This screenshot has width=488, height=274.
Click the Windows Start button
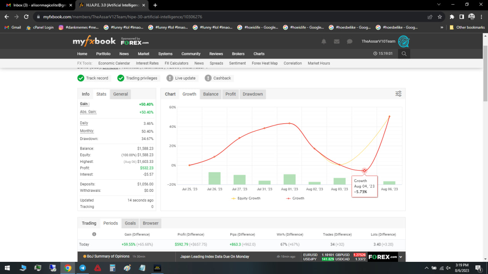point(8,268)
